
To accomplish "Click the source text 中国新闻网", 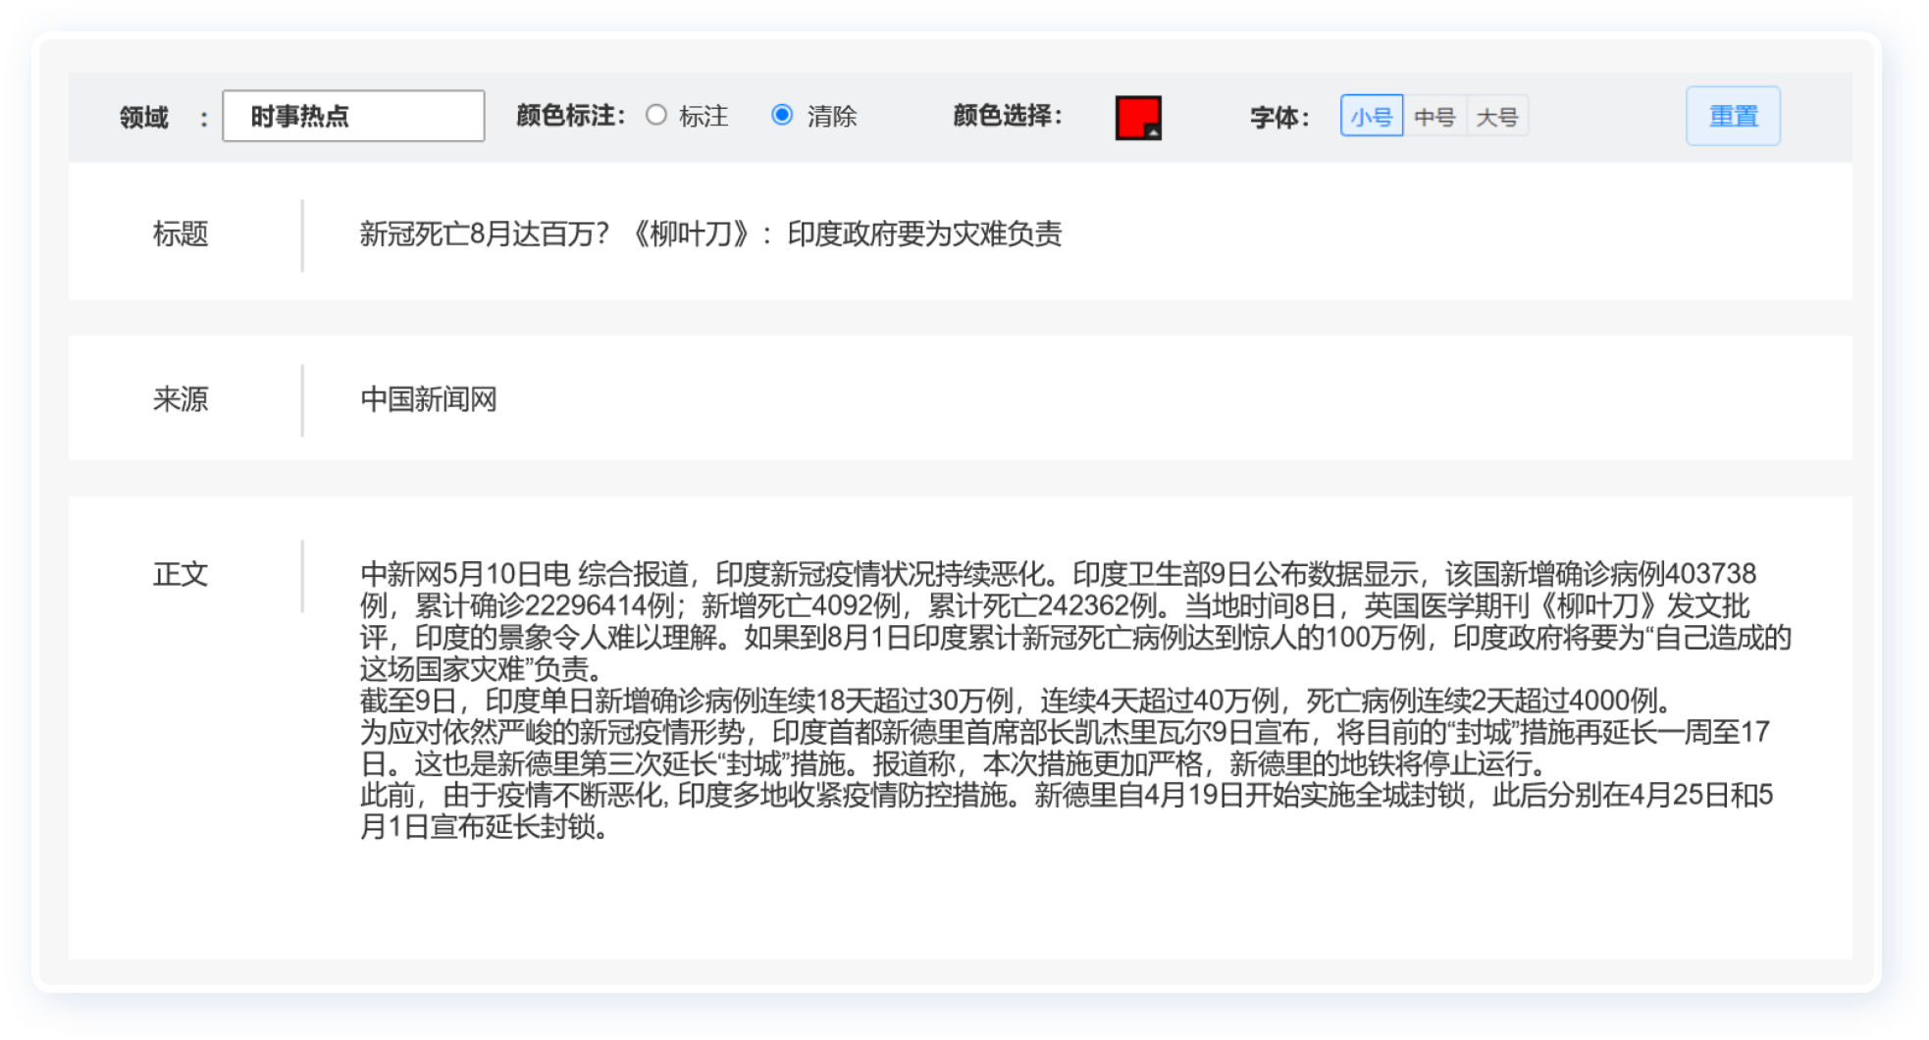I will coord(429,399).
